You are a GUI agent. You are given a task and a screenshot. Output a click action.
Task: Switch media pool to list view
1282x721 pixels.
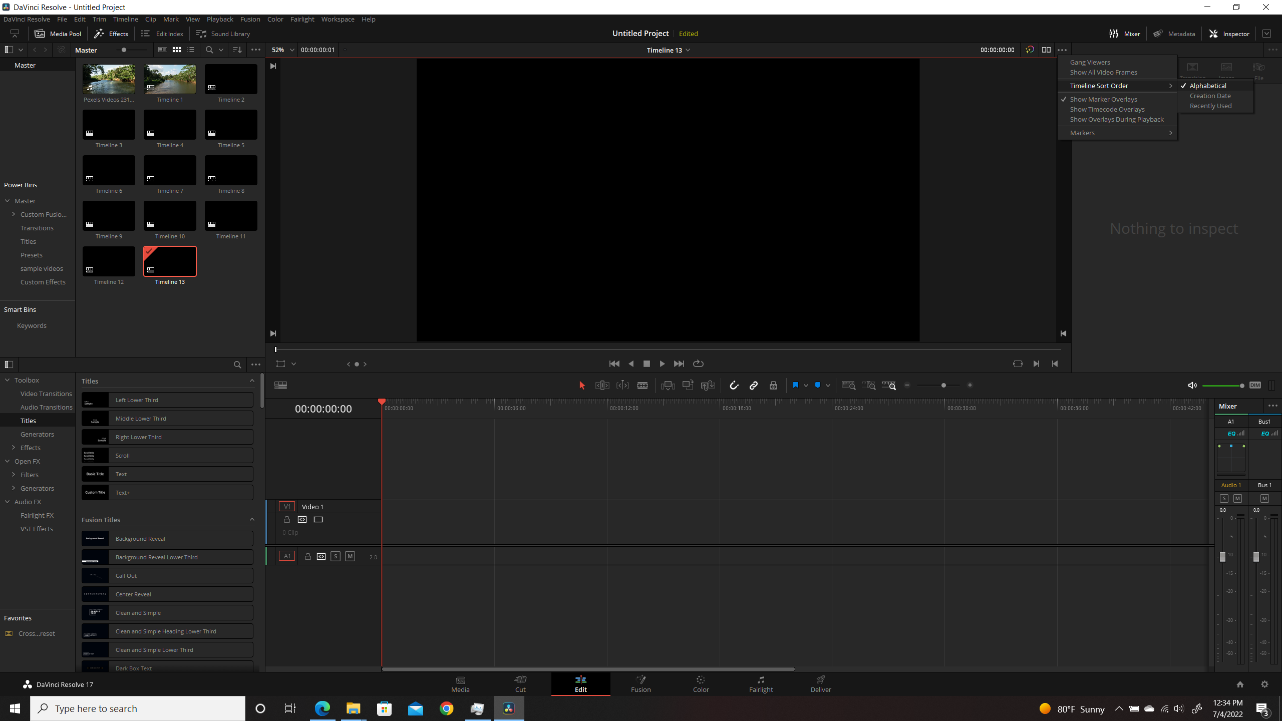(x=191, y=50)
